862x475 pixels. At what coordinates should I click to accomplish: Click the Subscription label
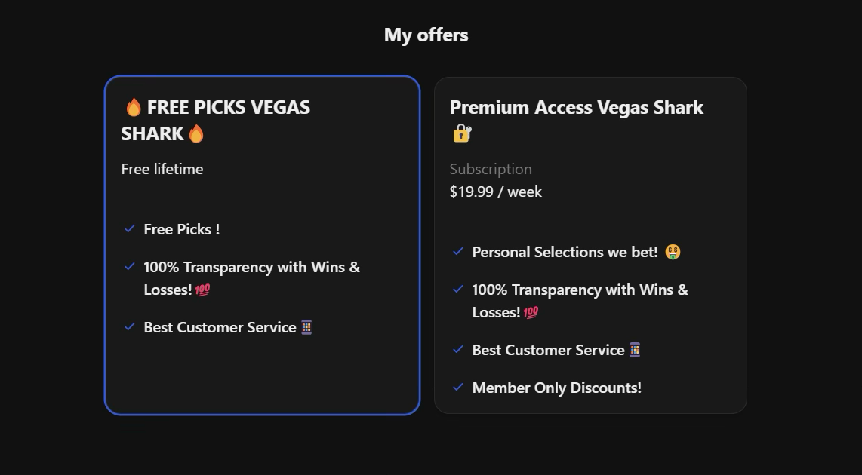tap(491, 169)
